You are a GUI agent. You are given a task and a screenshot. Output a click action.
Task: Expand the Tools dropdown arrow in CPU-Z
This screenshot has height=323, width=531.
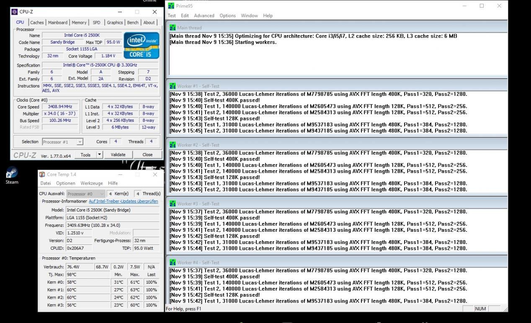(99, 155)
